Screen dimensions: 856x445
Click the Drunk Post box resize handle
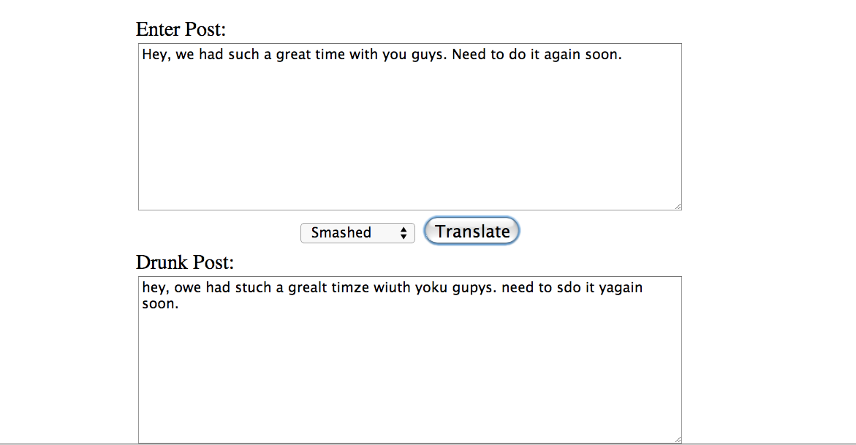(x=678, y=439)
